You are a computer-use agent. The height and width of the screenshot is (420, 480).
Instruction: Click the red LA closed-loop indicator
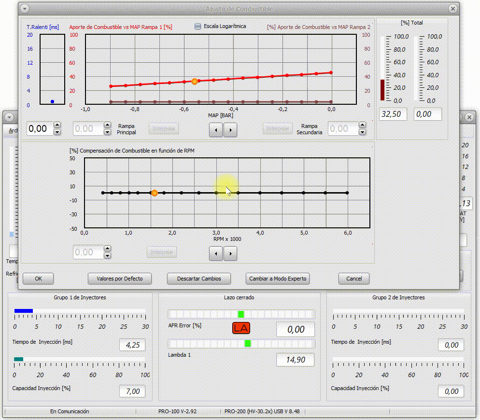tap(241, 328)
